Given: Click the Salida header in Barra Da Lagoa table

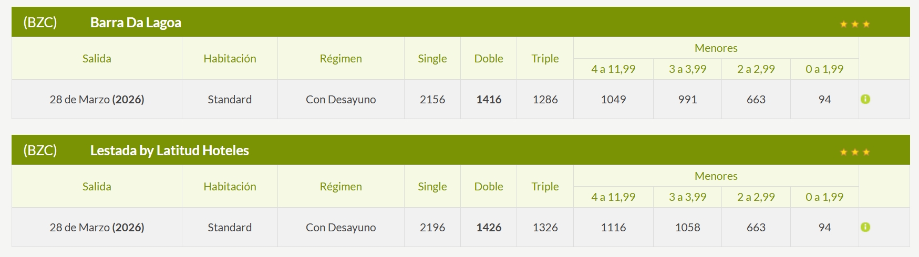Looking at the screenshot, I should pos(97,58).
